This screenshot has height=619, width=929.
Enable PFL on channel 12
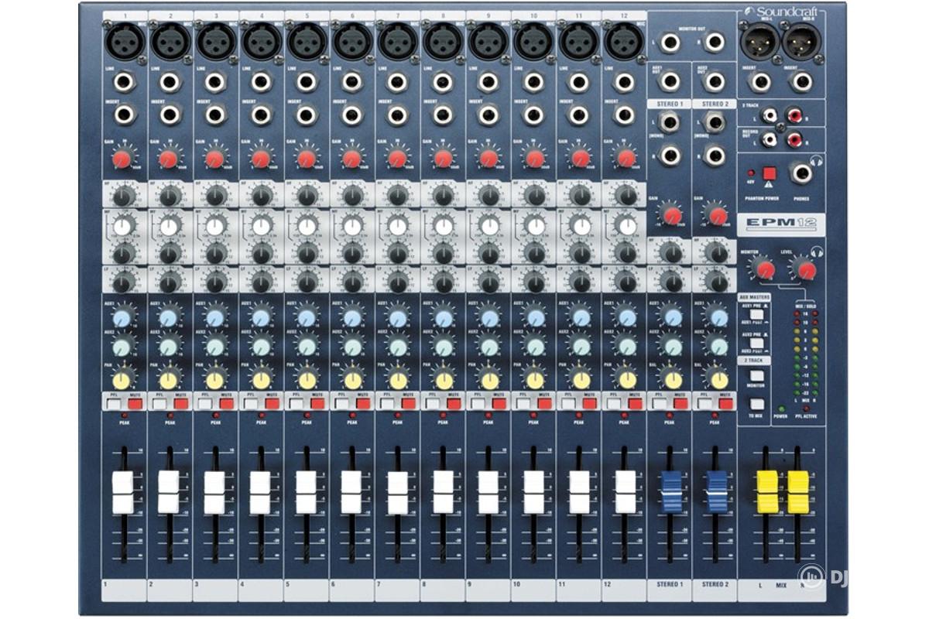click(x=615, y=403)
